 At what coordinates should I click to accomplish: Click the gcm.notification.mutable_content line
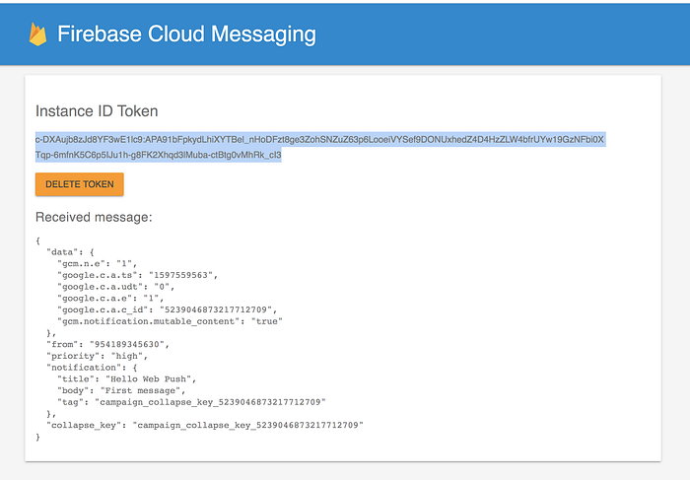(170, 321)
